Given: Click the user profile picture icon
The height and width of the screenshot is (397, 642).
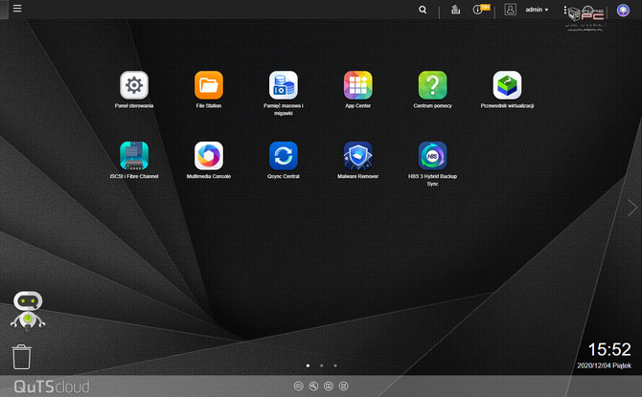Looking at the screenshot, I should point(510,10).
